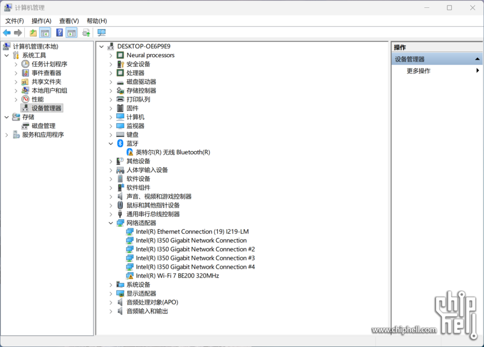Open 任务计划程序 in system tools
484x347 pixels.
click(x=49, y=64)
